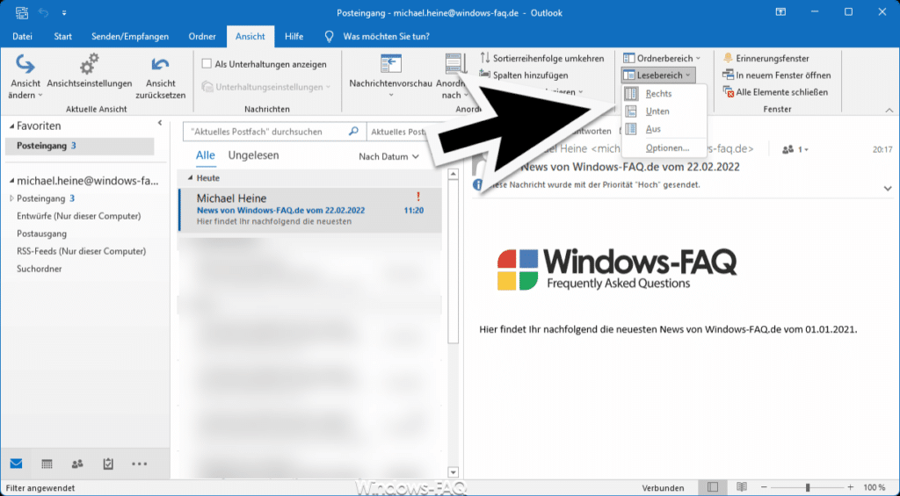
Task: Open more navigation options dots
Action: 140,464
